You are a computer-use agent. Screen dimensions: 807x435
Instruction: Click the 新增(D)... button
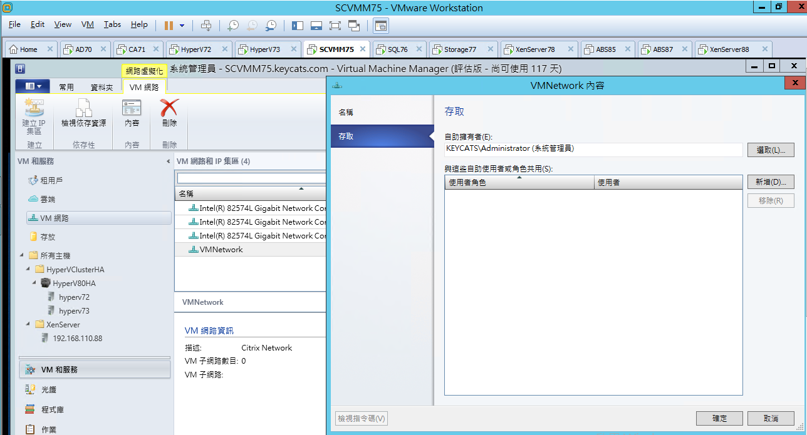click(x=771, y=182)
